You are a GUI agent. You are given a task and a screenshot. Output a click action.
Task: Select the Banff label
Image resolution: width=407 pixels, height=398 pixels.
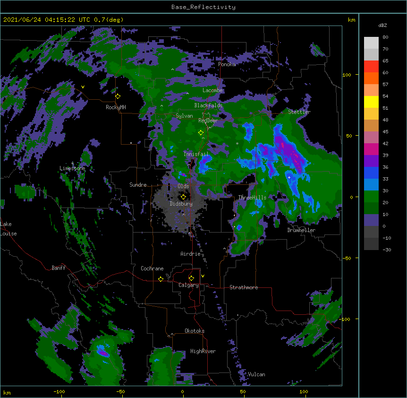[59, 268]
